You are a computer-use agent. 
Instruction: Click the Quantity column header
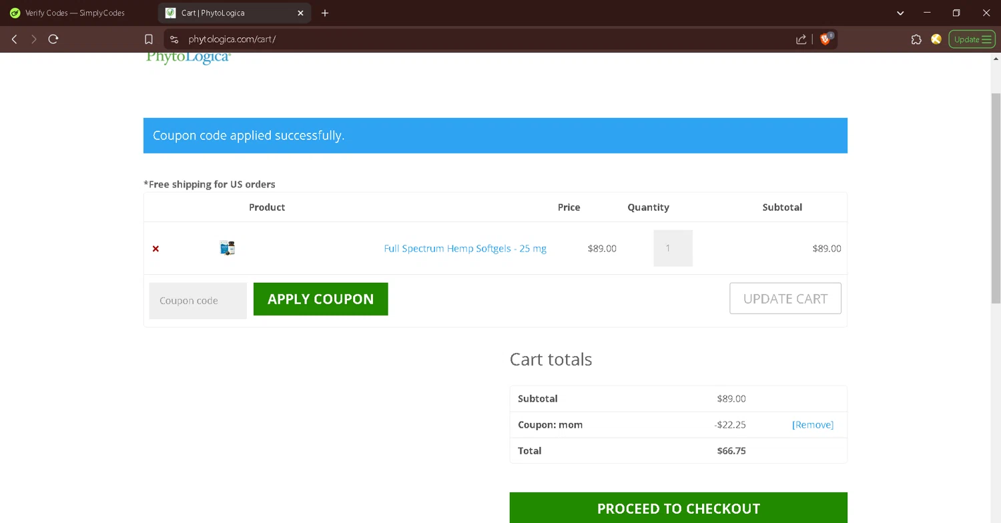click(648, 207)
